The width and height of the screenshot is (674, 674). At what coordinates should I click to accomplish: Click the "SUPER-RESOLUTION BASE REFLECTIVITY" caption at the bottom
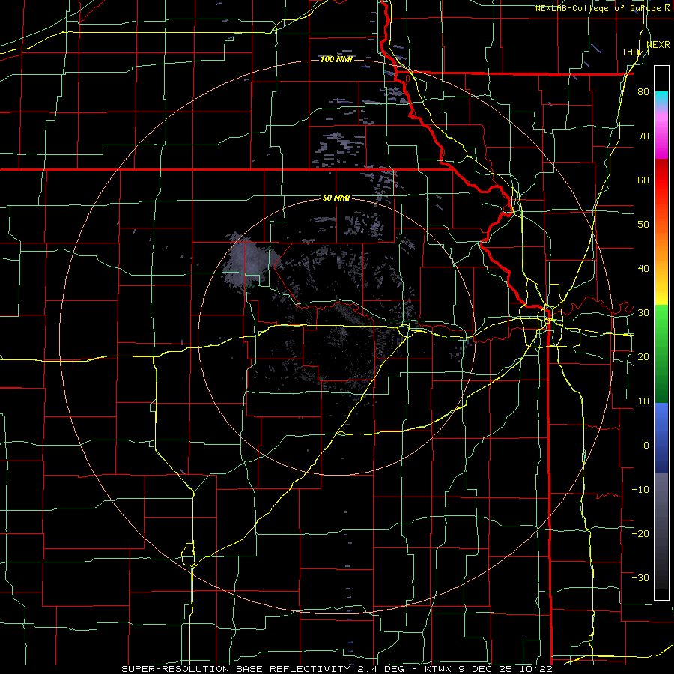[x=235, y=669]
